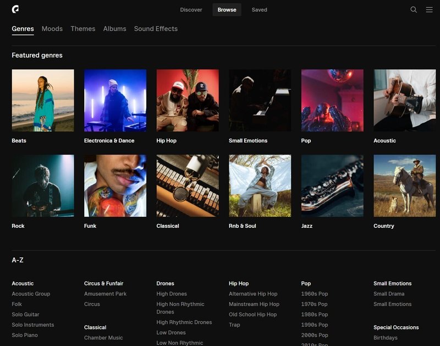This screenshot has width=440, height=346.
Task: Switch to the Moods sub-tab
Action: tap(52, 29)
